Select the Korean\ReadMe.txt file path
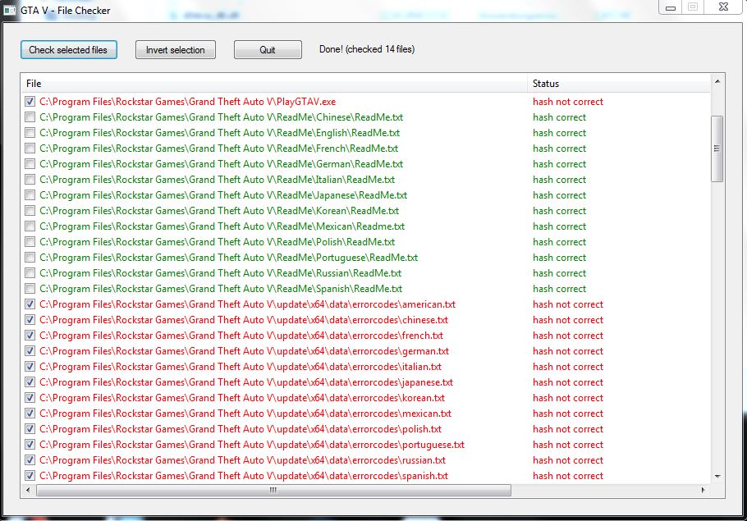This screenshot has width=747, height=521. [219, 211]
